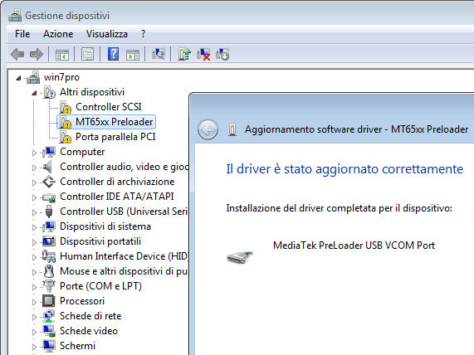Screen dimensions: 474x355
Task: Click the Forward arrow toolbar icon
Action: 37,55
